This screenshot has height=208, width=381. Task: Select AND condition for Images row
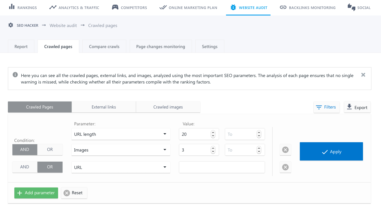25,150
